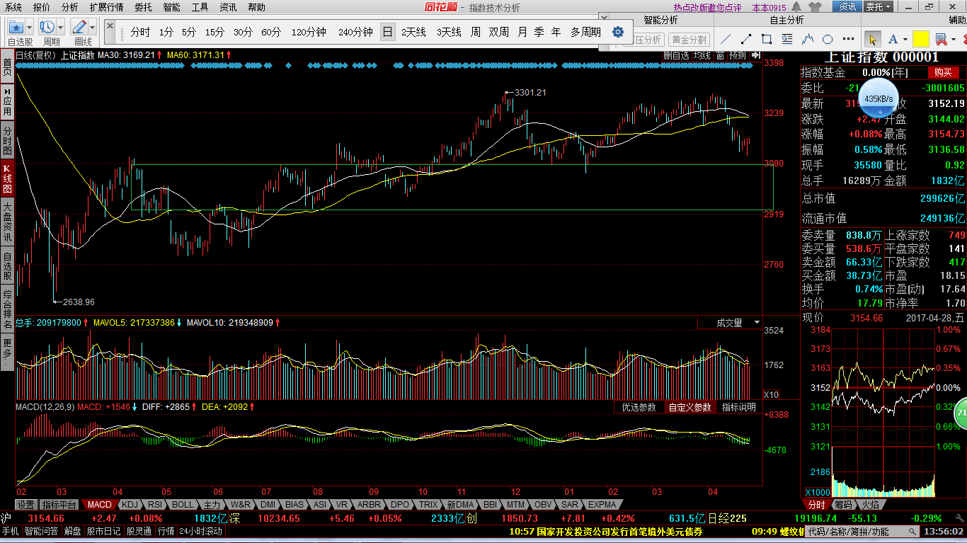Switch chart to 240分钟 period
The height and width of the screenshot is (543, 967).
[355, 32]
